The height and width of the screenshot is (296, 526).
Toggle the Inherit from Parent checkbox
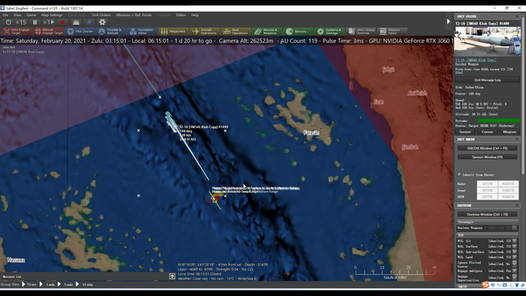click(459, 175)
